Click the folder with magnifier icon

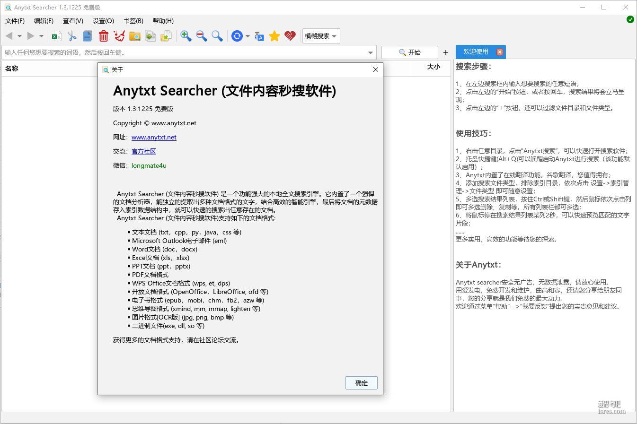(x=135, y=36)
